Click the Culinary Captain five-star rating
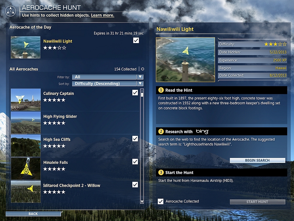The height and width of the screenshot is (221, 294). pos(54,100)
